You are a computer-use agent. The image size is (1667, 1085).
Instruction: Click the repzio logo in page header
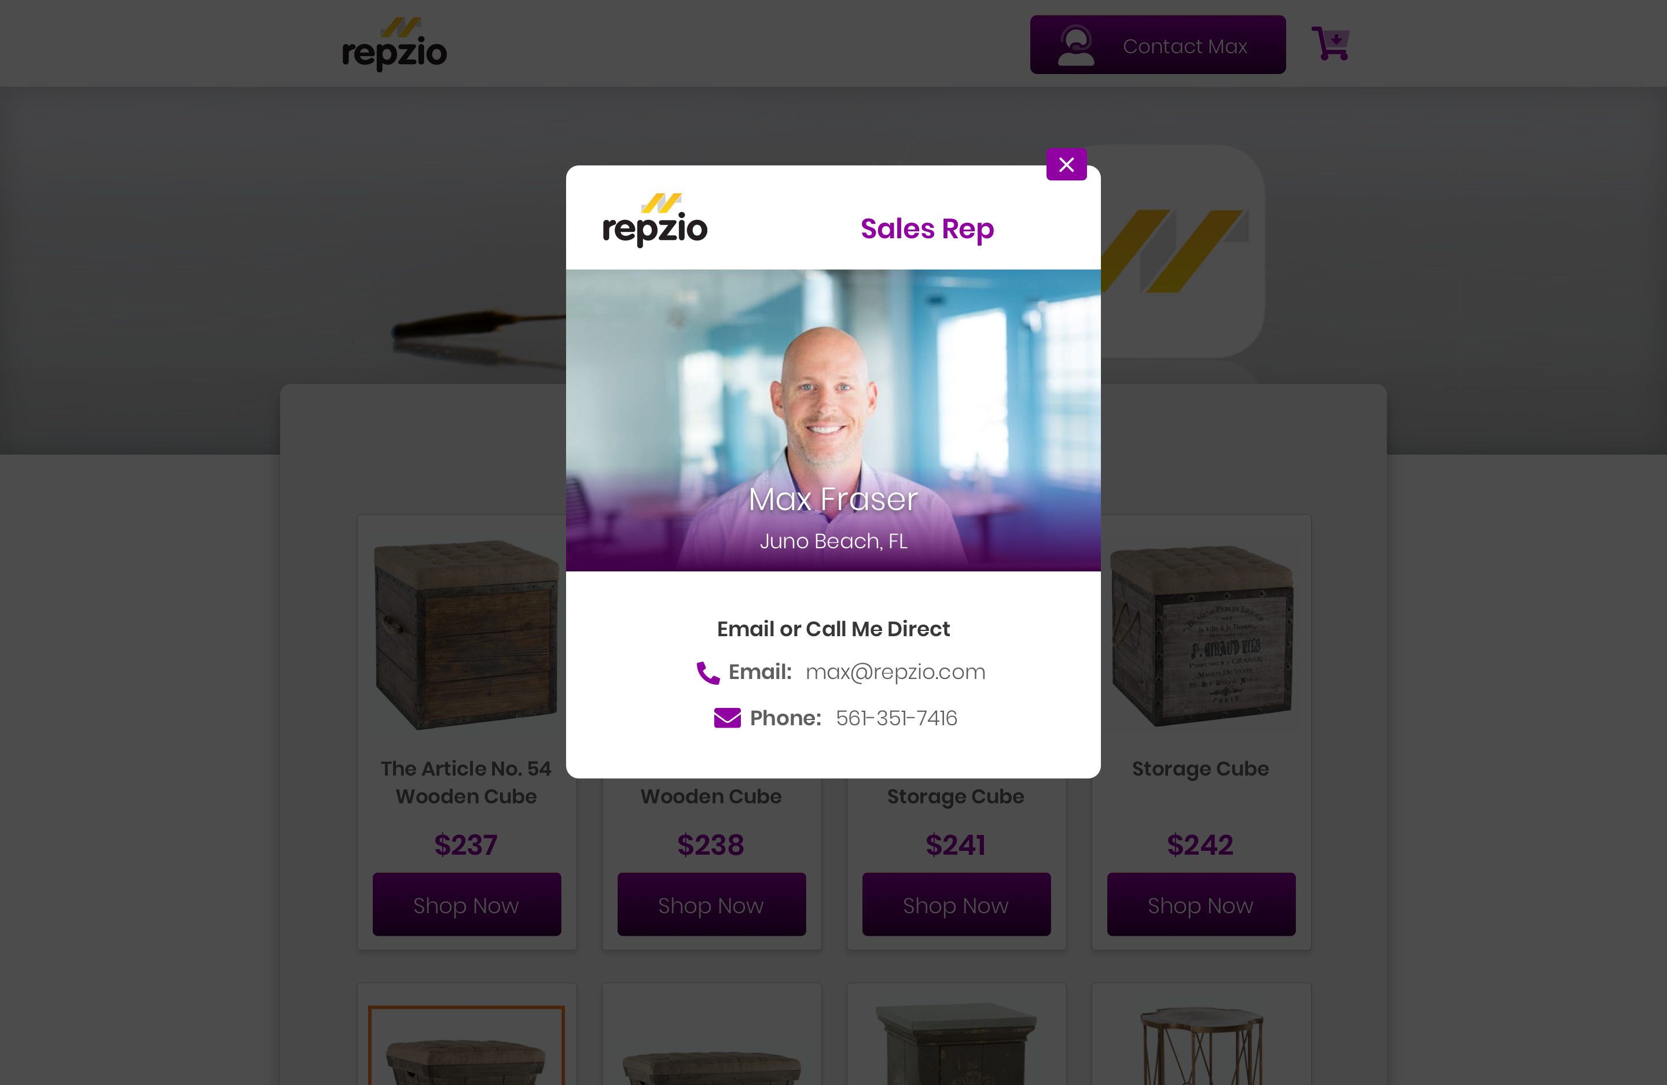394,45
